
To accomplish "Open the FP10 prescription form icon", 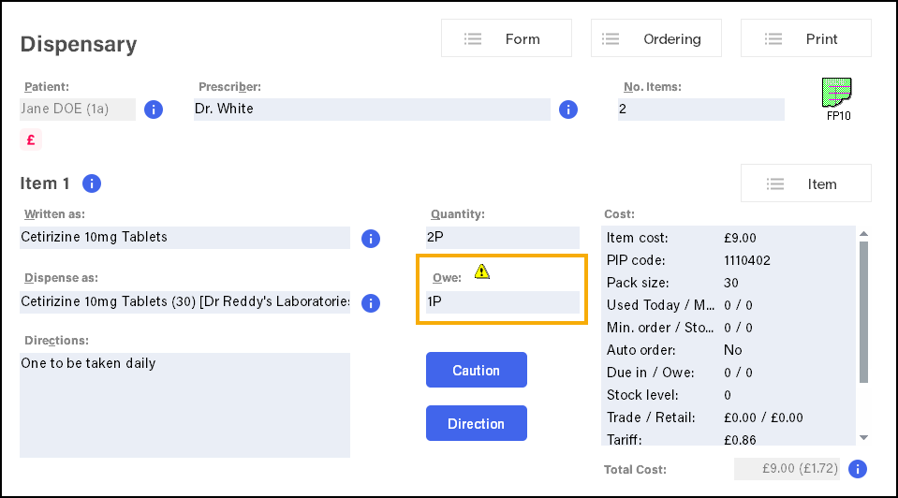I will click(x=837, y=98).
